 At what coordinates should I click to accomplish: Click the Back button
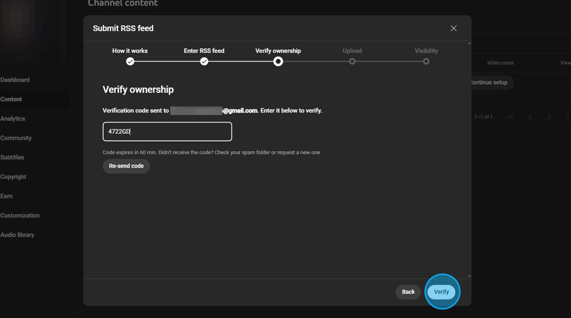(x=408, y=292)
